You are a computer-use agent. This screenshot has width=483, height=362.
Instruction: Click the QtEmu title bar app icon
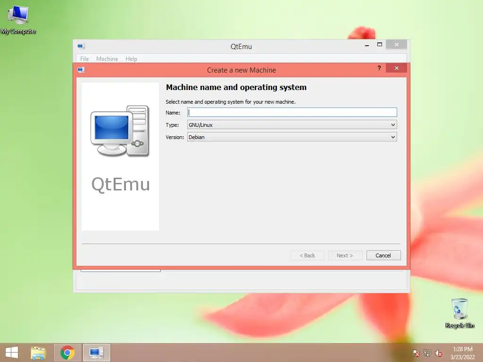[x=81, y=47]
